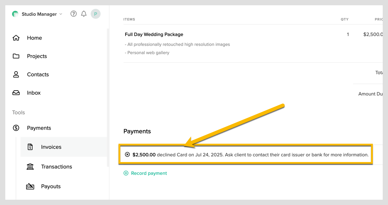388x205 pixels.
Task: Collapse the Payments section in sidebar
Action: coord(39,128)
